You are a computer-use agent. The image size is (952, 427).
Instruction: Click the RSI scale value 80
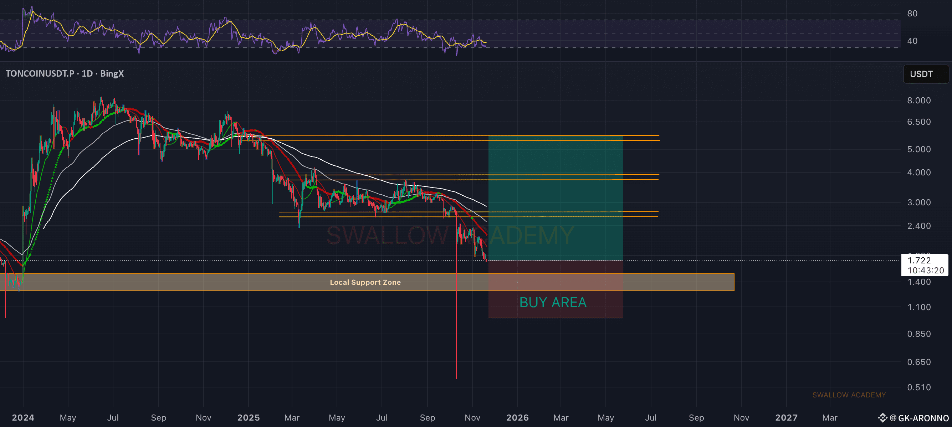(x=912, y=14)
